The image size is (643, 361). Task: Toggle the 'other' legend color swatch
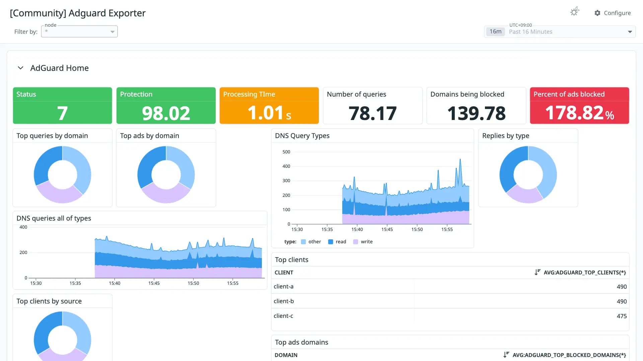coord(303,242)
